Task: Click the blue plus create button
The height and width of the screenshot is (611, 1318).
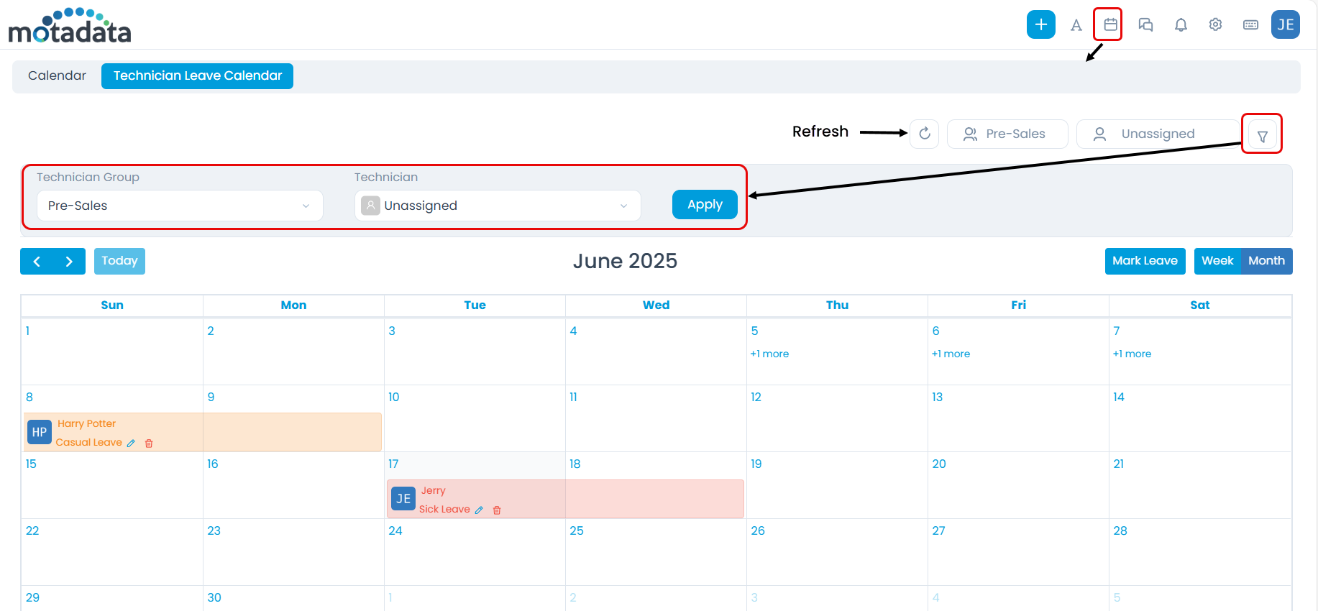Action: [1040, 24]
